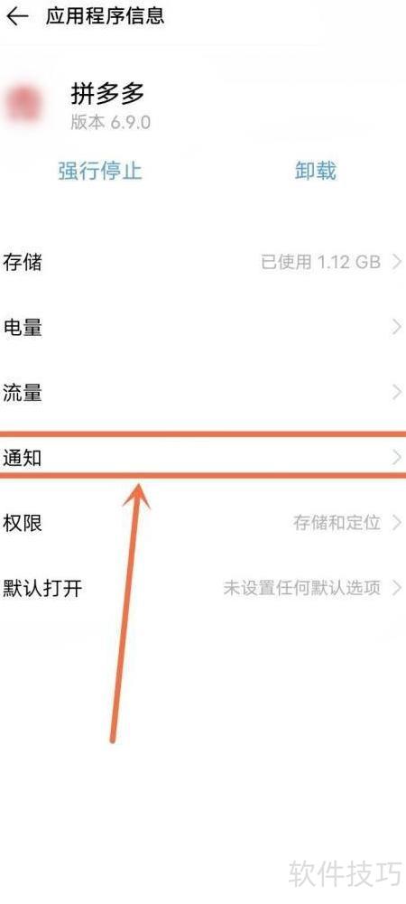Tap the 存储和定位 permissions summary
The image size is (406, 904).
pyautogui.click(x=337, y=523)
